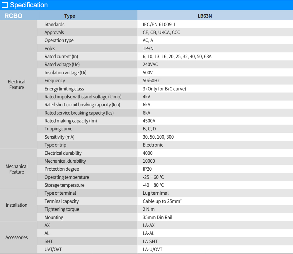Click the LA-U/OVT accessory value
The width and height of the screenshot is (293, 254).
tap(152, 249)
